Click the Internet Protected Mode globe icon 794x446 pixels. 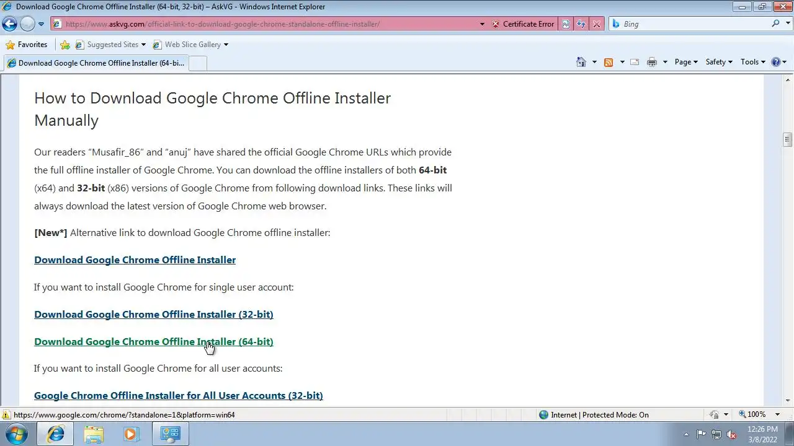point(544,414)
